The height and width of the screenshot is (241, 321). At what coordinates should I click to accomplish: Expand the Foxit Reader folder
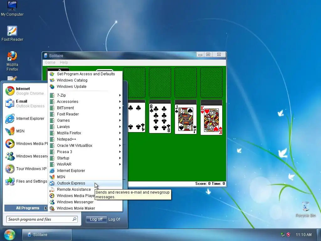tap(85, 114)
